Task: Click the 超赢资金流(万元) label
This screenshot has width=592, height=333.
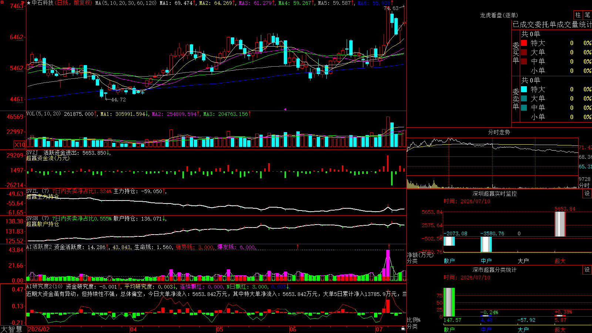Action: pos(48,158)
